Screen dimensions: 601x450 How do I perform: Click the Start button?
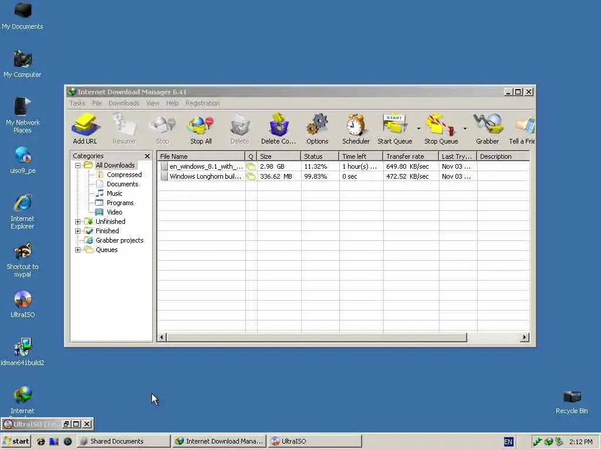pyautogui.click(x=16, y=441)
